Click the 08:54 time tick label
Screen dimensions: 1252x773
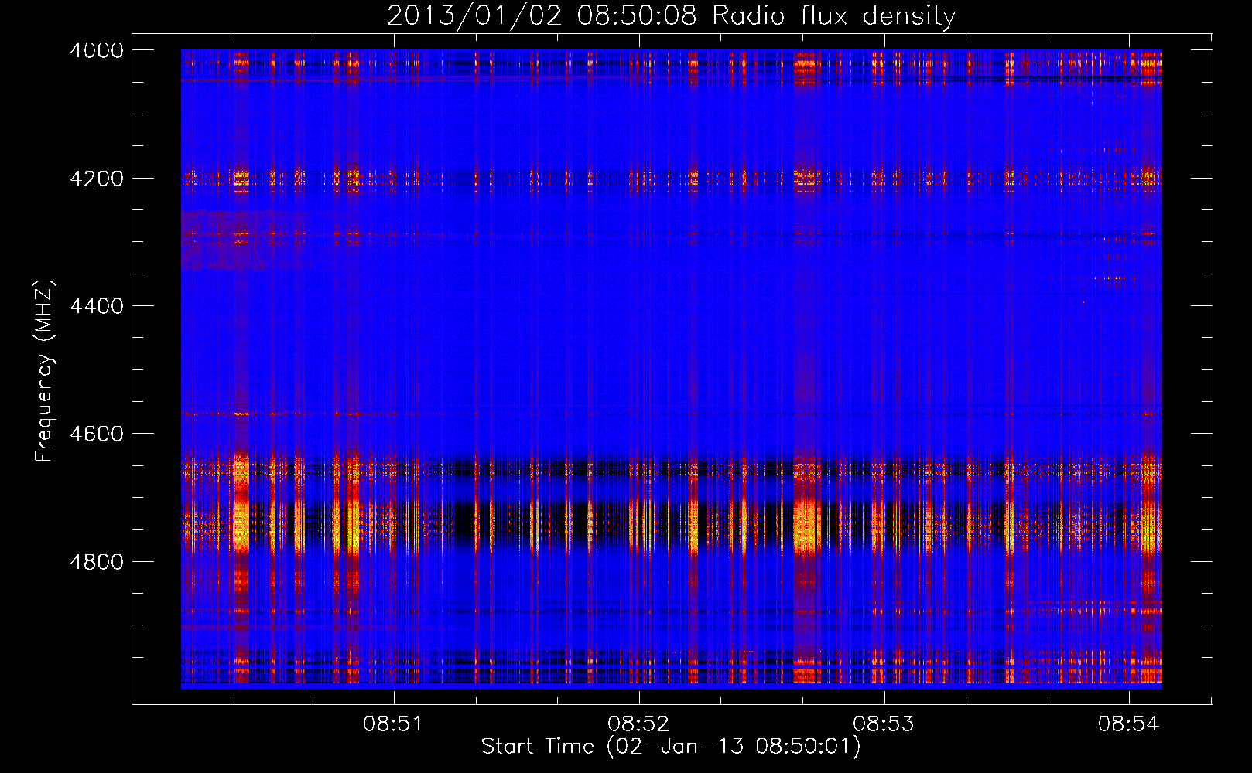point(1129,724)
